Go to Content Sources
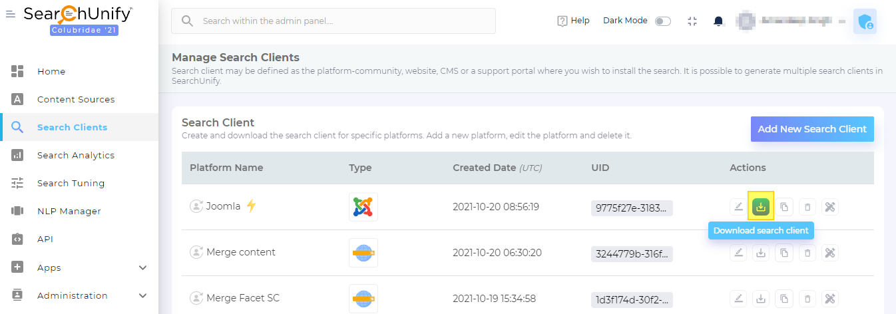 [x=76, y=99]
